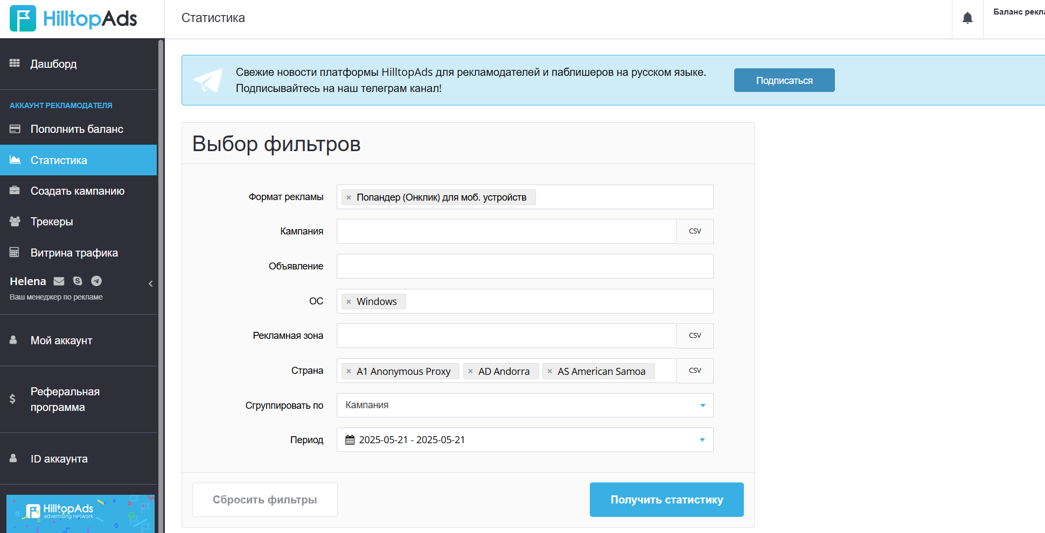Click the calendar icon in Период field
The image size is (1045, 533).
click(x=350, y=440)
